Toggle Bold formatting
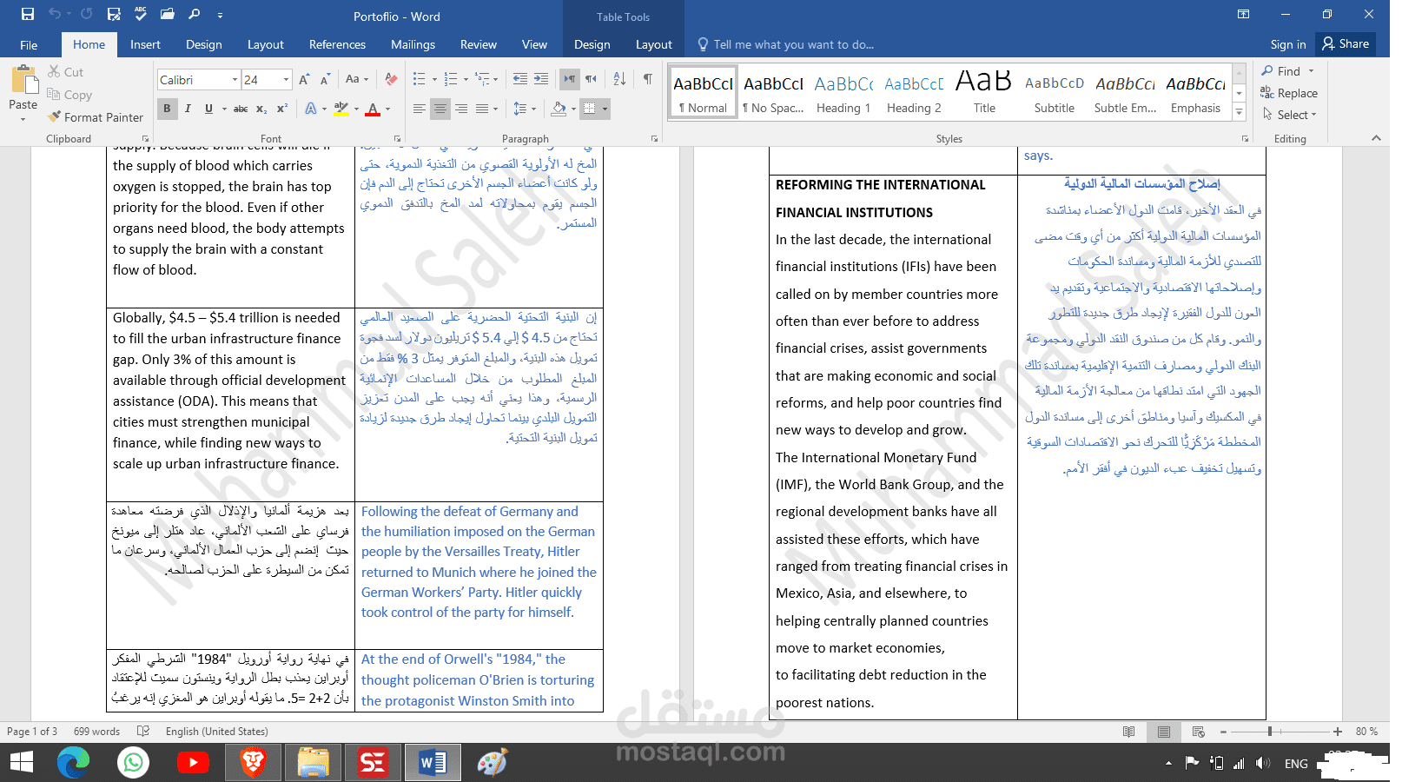Viewport: 1402px width, 782px height. click(x=167, y=109)
